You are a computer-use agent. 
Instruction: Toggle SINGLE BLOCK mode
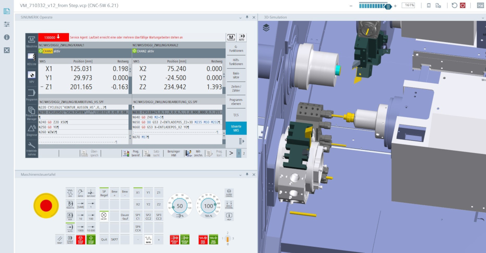70,239
